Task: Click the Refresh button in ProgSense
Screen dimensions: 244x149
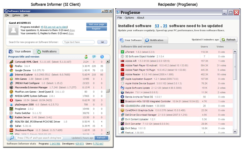Action: click(x=229, y=40)
